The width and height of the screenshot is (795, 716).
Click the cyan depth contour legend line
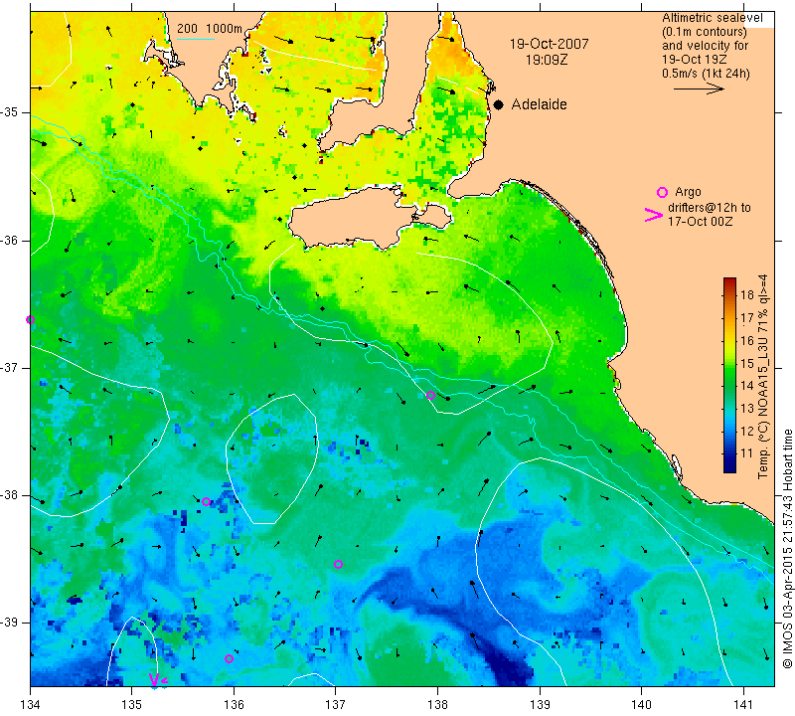coord(196,39)
